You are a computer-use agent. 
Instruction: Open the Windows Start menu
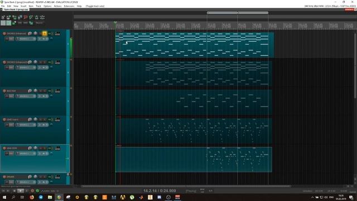tap(4, 197)
